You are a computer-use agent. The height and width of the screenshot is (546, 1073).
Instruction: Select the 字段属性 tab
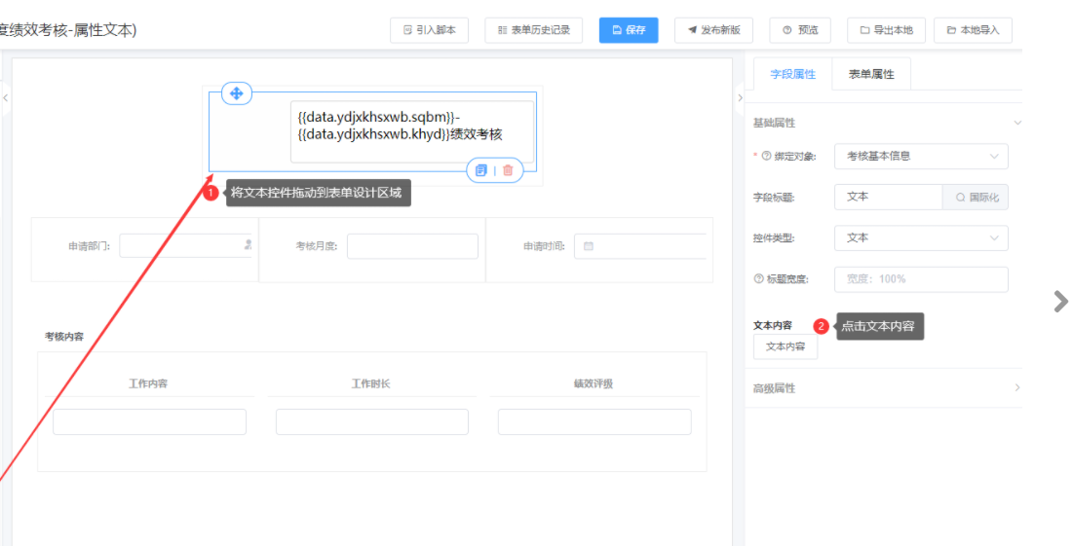point(792,74)
